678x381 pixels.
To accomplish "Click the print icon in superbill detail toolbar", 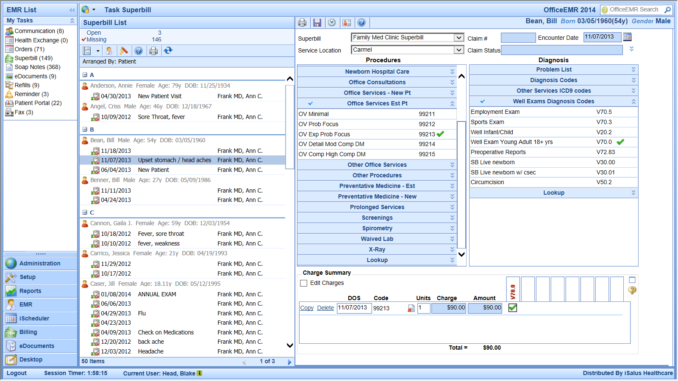I will pos(302,22).
